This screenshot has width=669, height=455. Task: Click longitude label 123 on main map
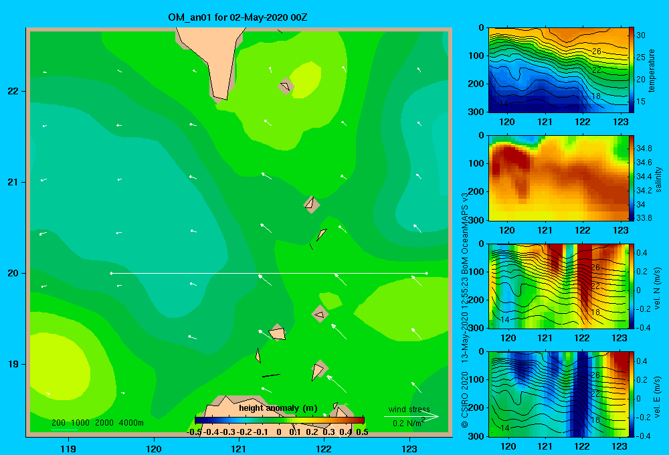(x=409, y=448)
